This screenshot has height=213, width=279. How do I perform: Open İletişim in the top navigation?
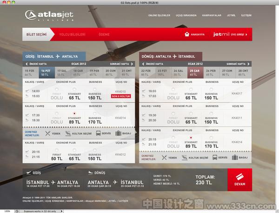pos(246,15)
